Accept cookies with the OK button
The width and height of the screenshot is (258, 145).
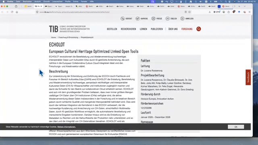point(236,127)
